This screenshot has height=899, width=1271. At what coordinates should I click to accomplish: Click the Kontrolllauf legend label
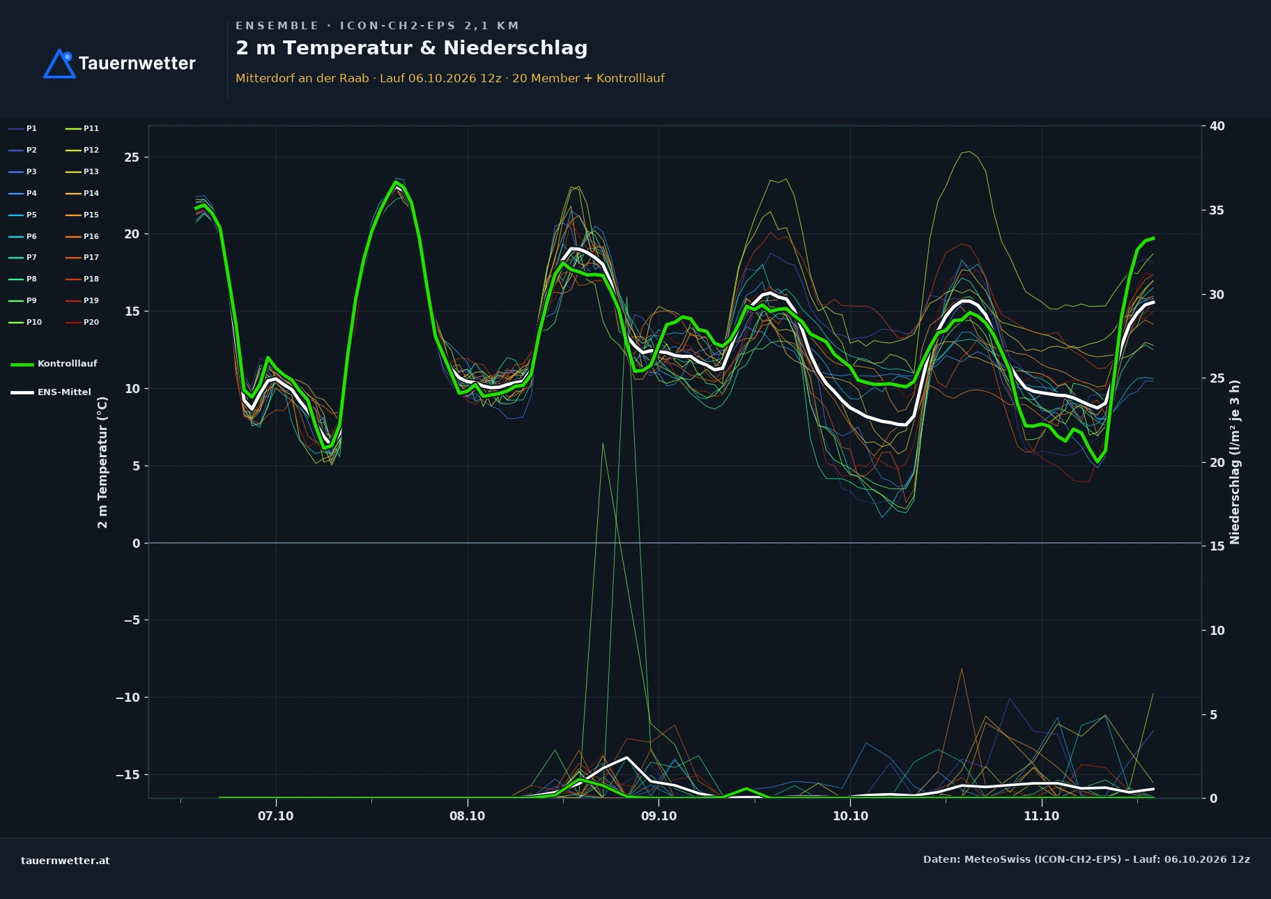(68, 364)
